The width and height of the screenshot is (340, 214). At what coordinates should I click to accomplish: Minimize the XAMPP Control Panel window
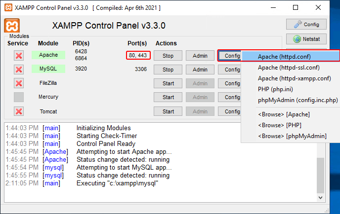point(273,7)
